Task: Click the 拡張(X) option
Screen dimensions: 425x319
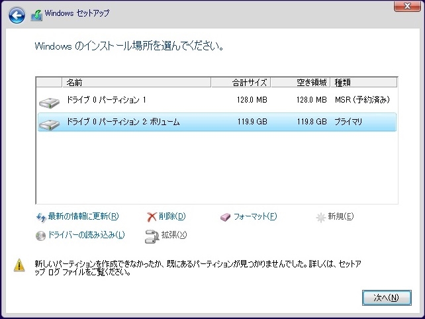Action: (174, 235)
